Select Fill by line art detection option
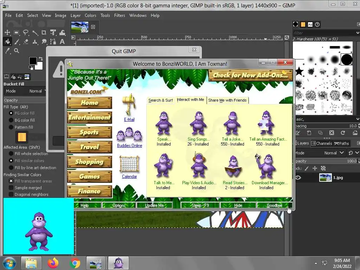 (x=11, y=168)
